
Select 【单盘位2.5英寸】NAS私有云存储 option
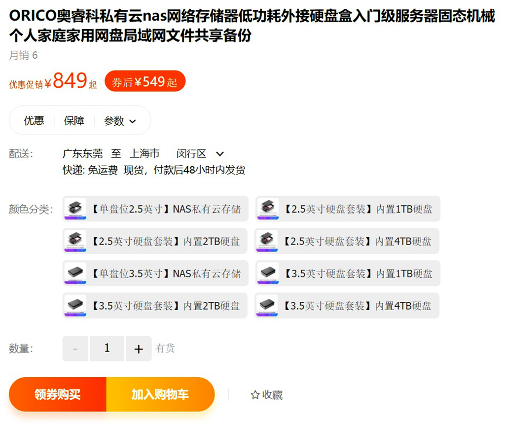[155, 209]
